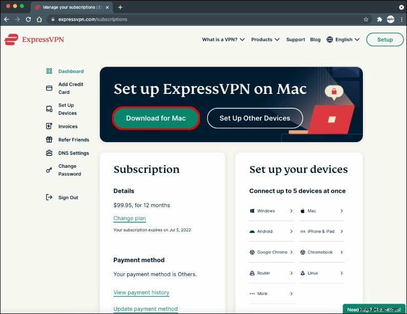The image size is (407, 314).
Task: Click the Setup button
Action: point(385,40)
